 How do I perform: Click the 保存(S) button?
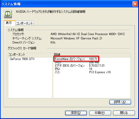click(x=76, y=113)
